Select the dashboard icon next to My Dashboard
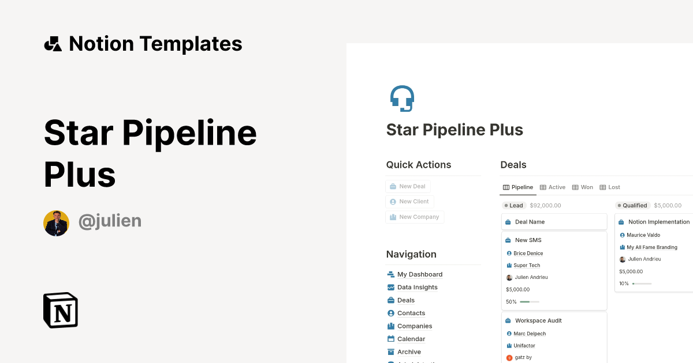The width and height of the screenshot is (693, 363). point(391,274)
